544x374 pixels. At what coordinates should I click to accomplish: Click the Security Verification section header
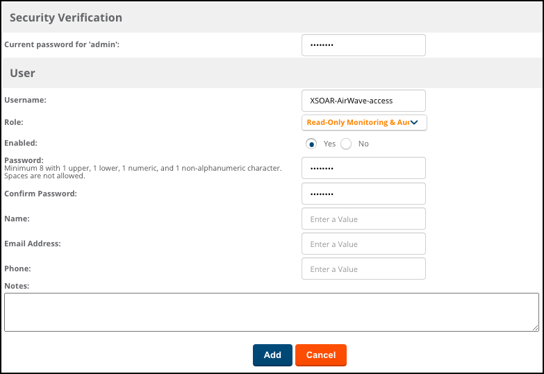pyautogui.click(x=66, y=17)
